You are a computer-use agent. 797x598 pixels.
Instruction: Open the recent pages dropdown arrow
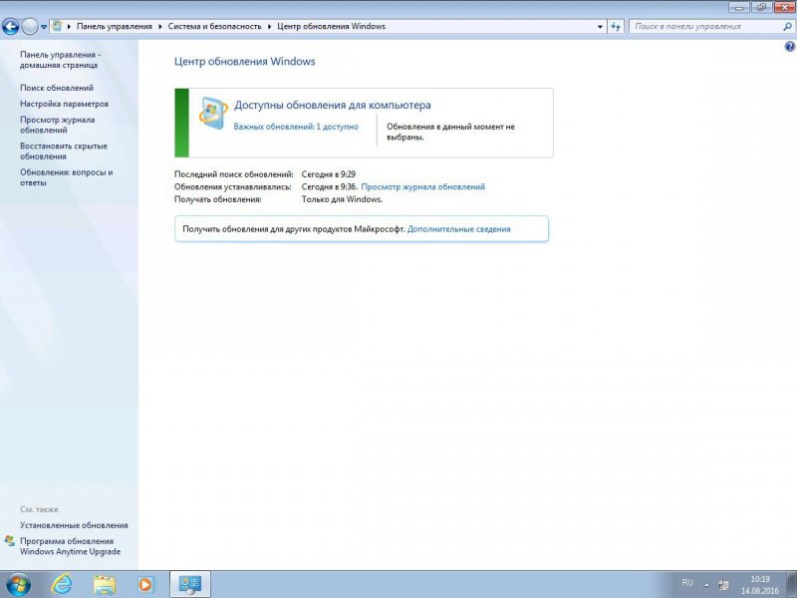coord(44,27)
